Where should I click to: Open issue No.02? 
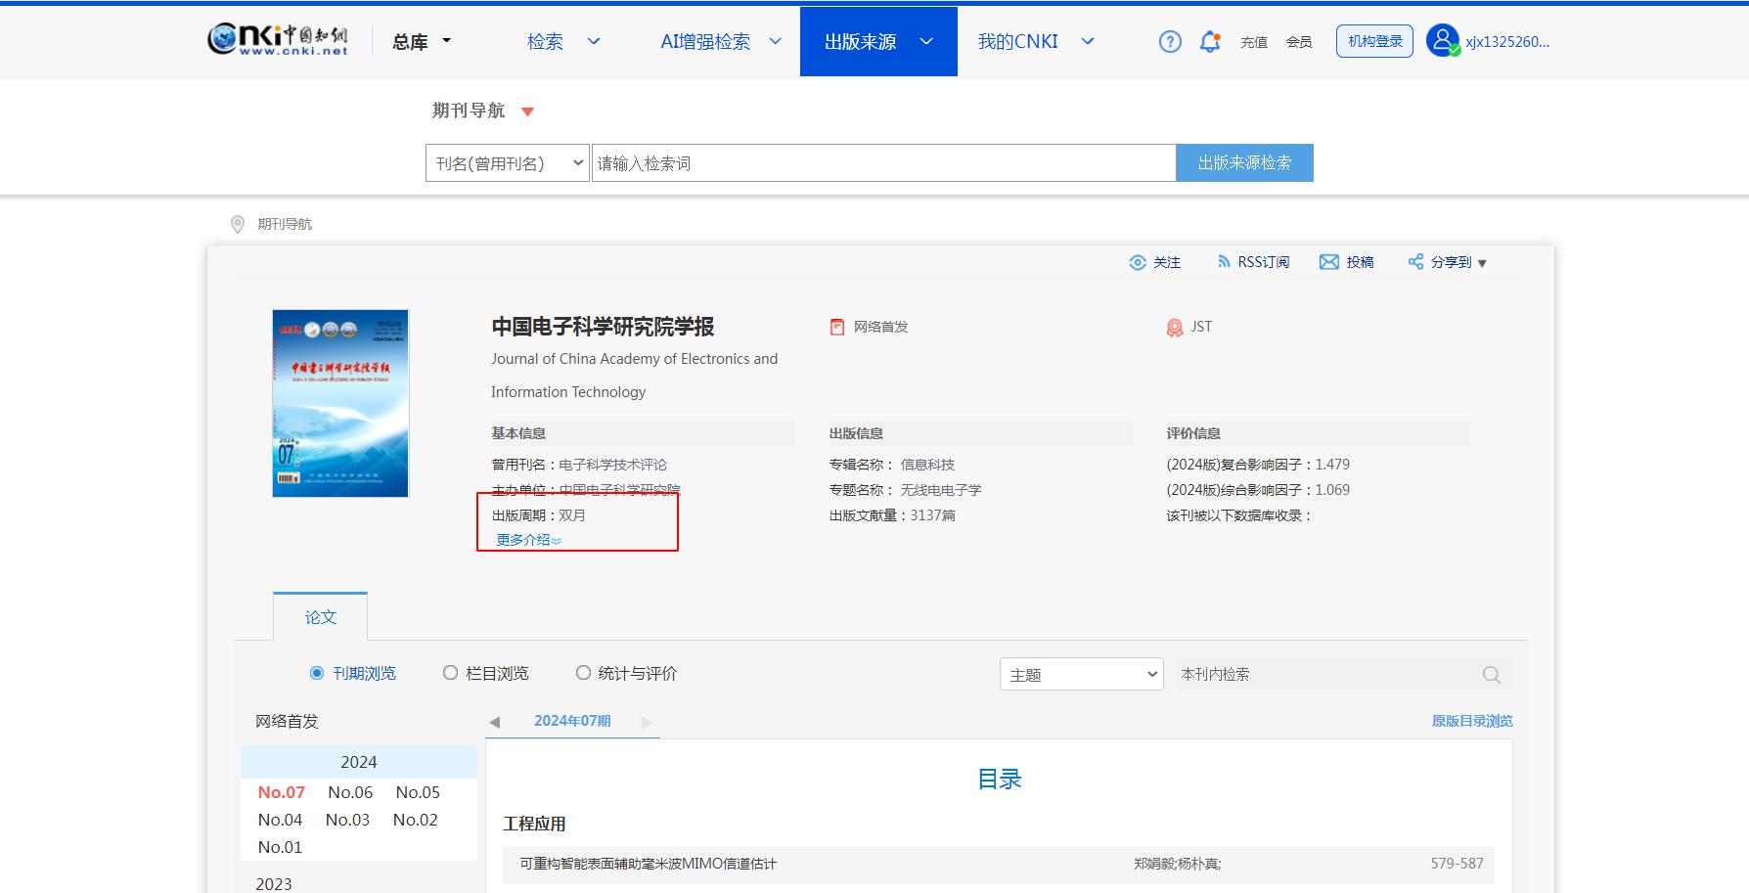(415, 820)
